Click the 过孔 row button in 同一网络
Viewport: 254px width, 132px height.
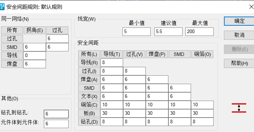12,39
